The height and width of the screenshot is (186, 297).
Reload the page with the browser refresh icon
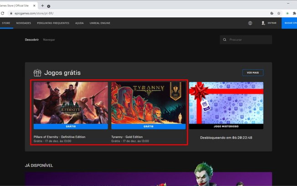(x=2, y=13)
